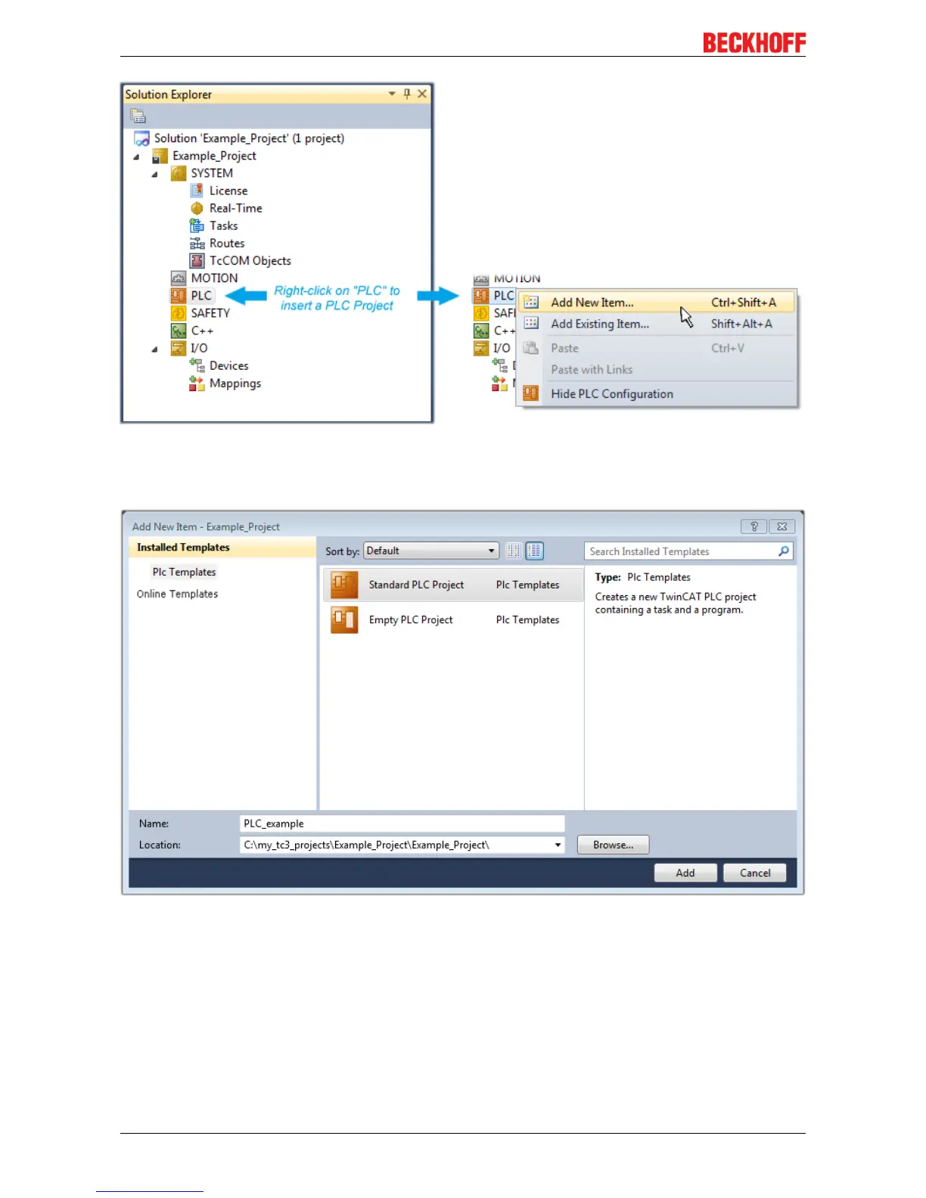Click the Browse... button
This screenshot has height=1198, width=926.
coord(613,845)
